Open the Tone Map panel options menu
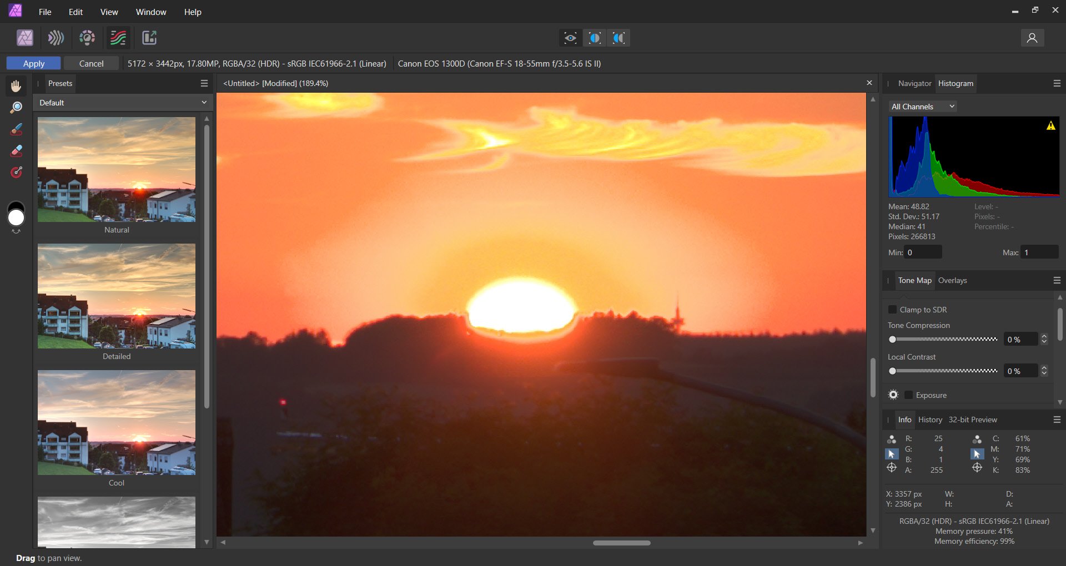The image size is (1066, 566). (x=1057, y=280)
